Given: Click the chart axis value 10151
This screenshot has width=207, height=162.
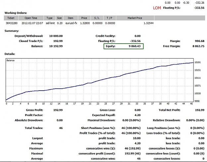Looking at the screenshot, I should point(197,70).
